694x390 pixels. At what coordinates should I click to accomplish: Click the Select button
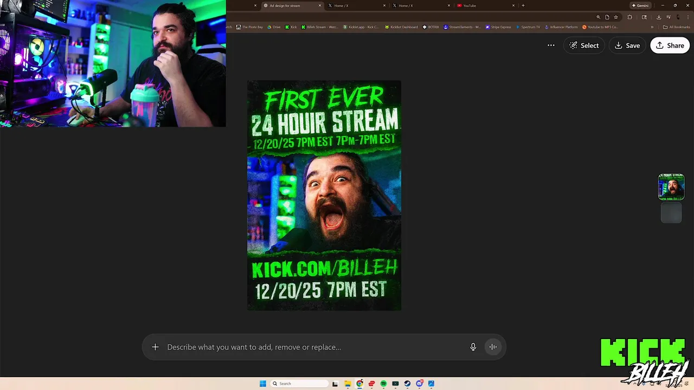(584, 45)
